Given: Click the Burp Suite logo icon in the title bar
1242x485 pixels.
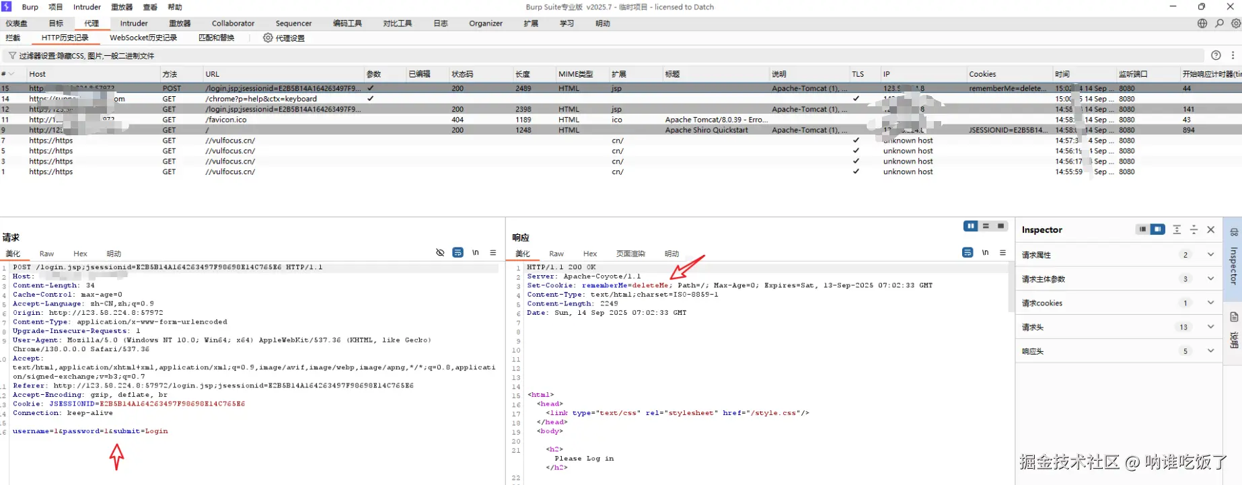Looking at the screenshot, I should tap(7, 7).
